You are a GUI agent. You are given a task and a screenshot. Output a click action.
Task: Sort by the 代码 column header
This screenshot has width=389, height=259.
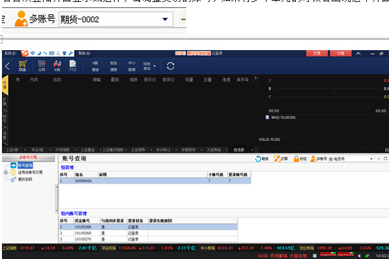[34, 79]
